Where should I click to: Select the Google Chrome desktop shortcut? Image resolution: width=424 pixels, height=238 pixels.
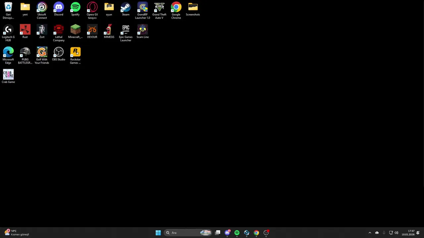tap(176, 11)
